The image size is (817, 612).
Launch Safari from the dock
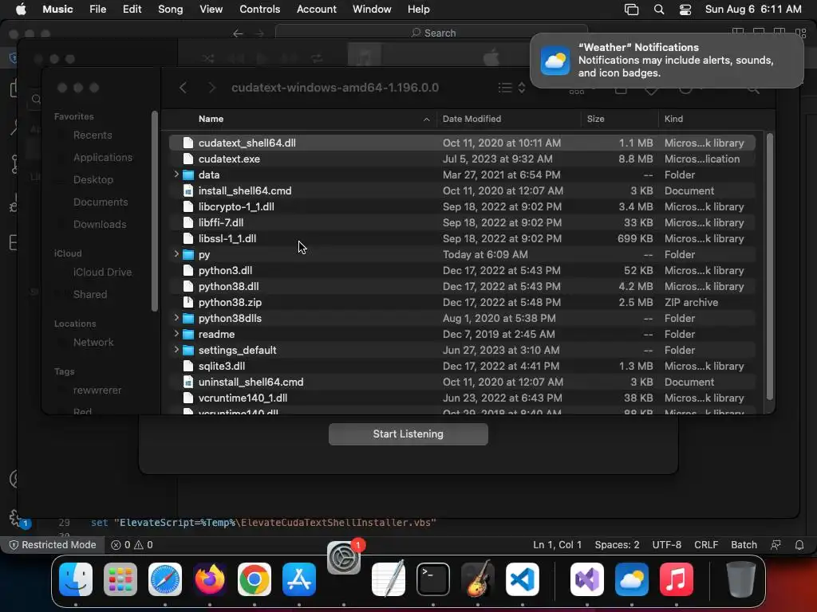click(165, 579)
